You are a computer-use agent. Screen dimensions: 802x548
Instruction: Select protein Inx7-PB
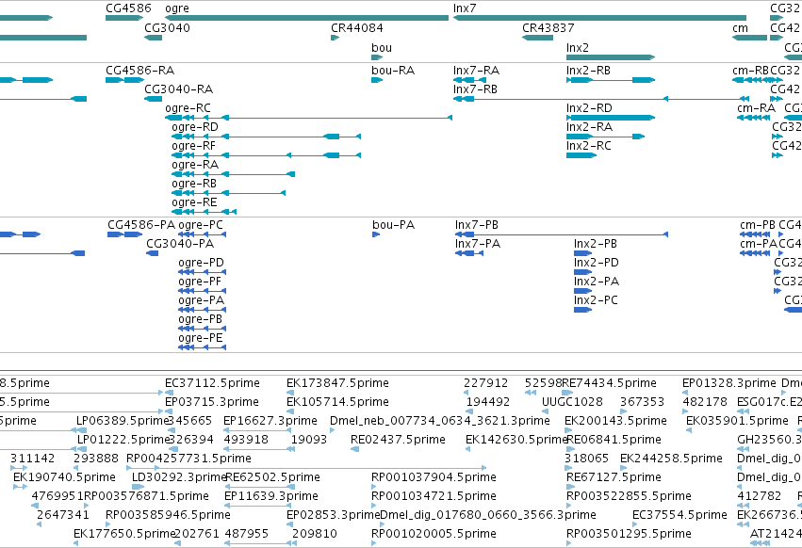pyautogui.click(x=562, y=234)
